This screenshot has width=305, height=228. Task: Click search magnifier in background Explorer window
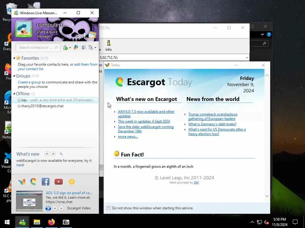(x=264, y=43)
